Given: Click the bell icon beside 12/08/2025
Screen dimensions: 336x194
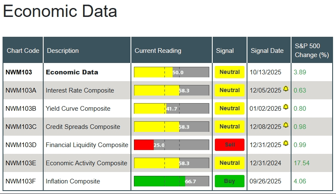Looking at the screenshot, I should [286, 126].
